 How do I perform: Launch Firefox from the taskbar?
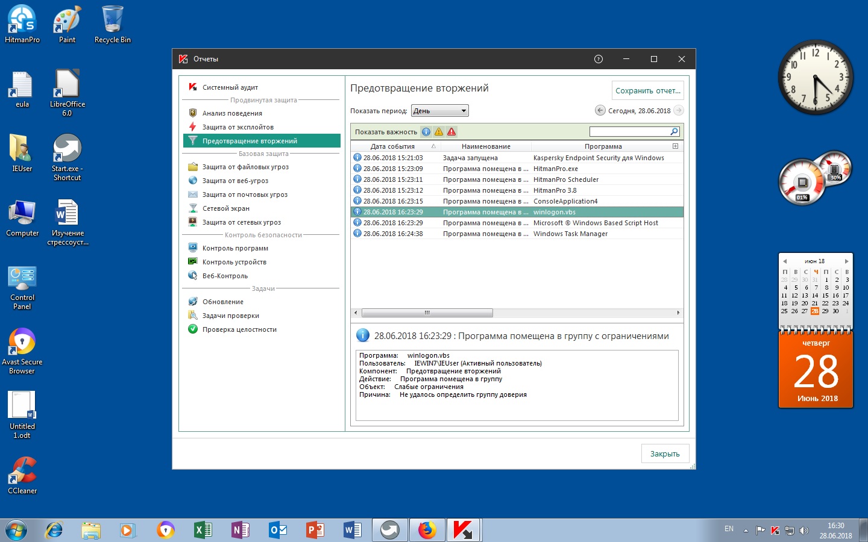click(x=427, y=530)
